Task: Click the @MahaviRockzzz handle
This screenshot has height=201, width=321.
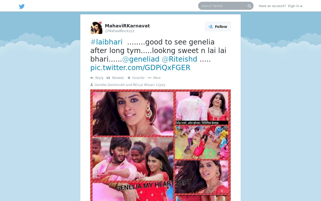Action: (x=120, y=31)
